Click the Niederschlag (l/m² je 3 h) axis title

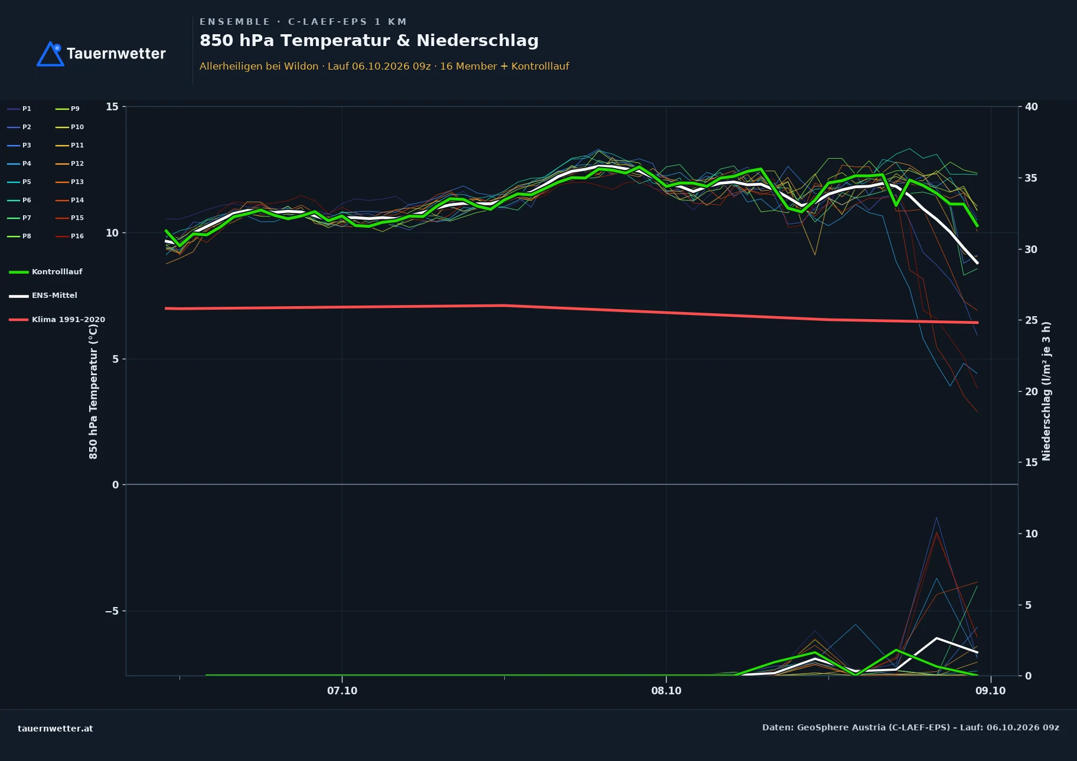click(1046, 391)
